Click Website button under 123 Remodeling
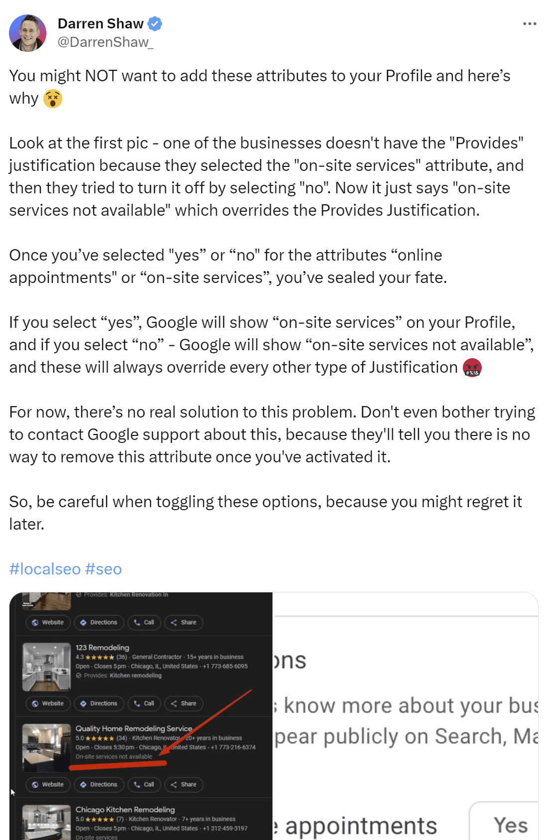Image resolution: width=545 pixels, height=840 pixels. [48, 703]
